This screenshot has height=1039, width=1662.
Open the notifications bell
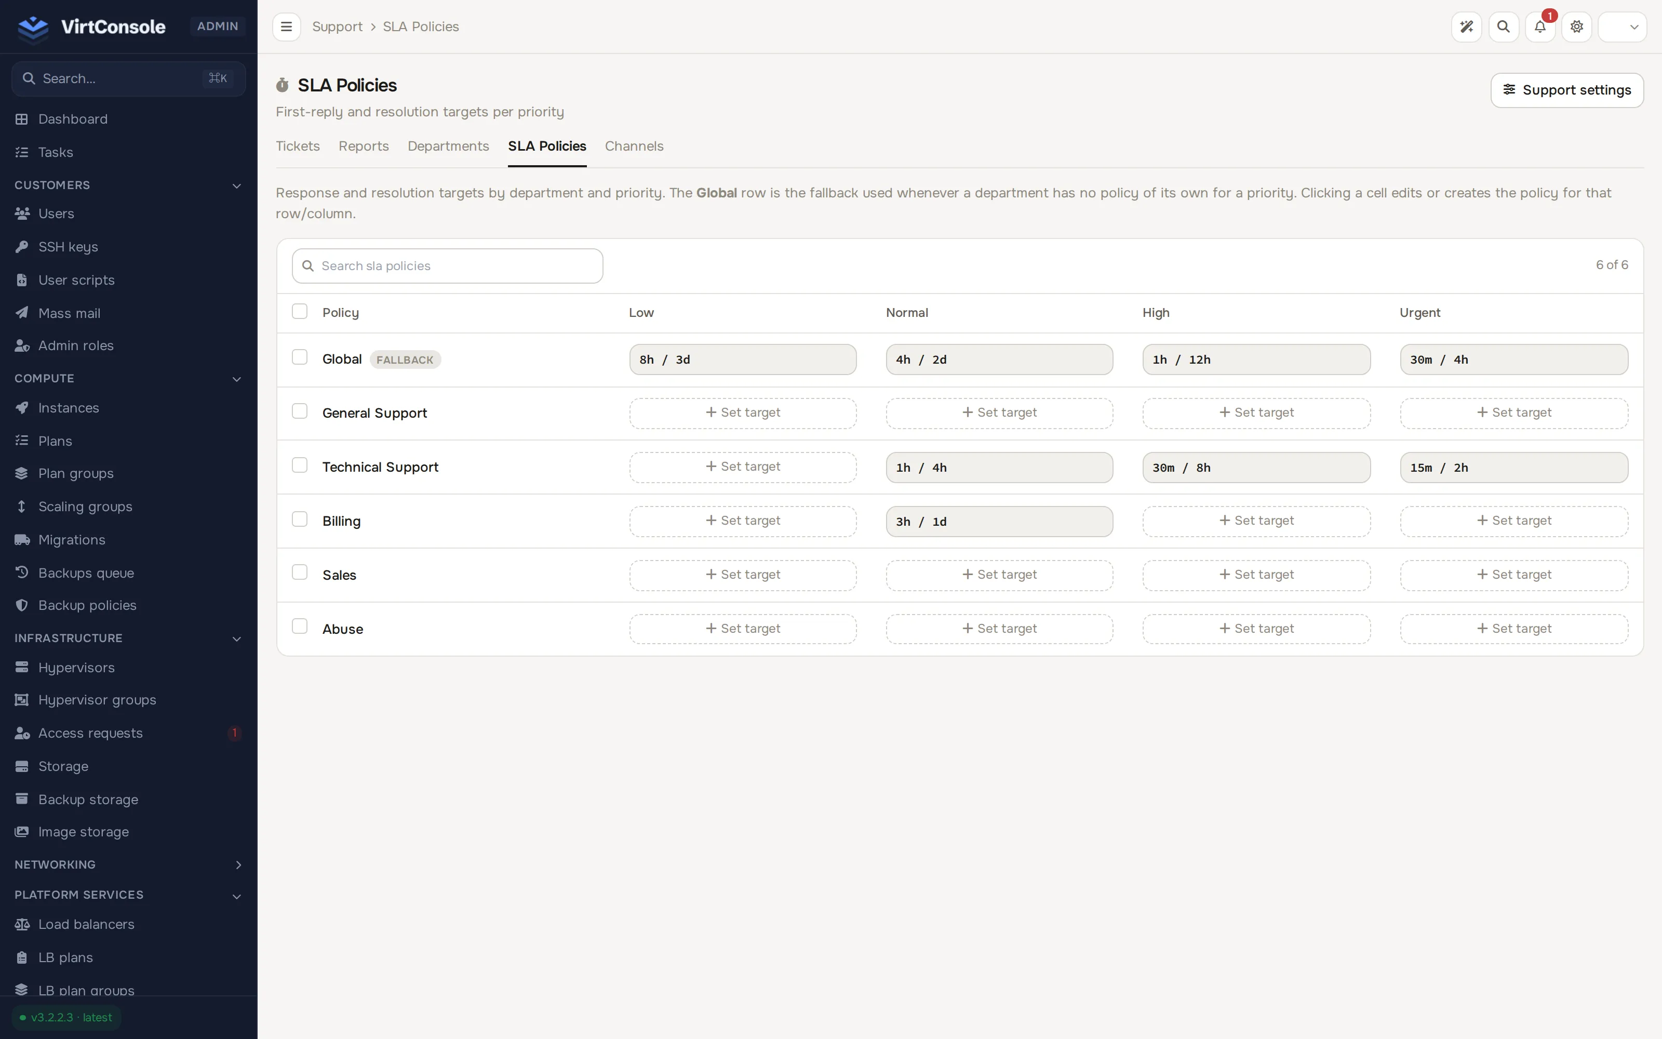pyautogui.click(x=1540, y=27)
